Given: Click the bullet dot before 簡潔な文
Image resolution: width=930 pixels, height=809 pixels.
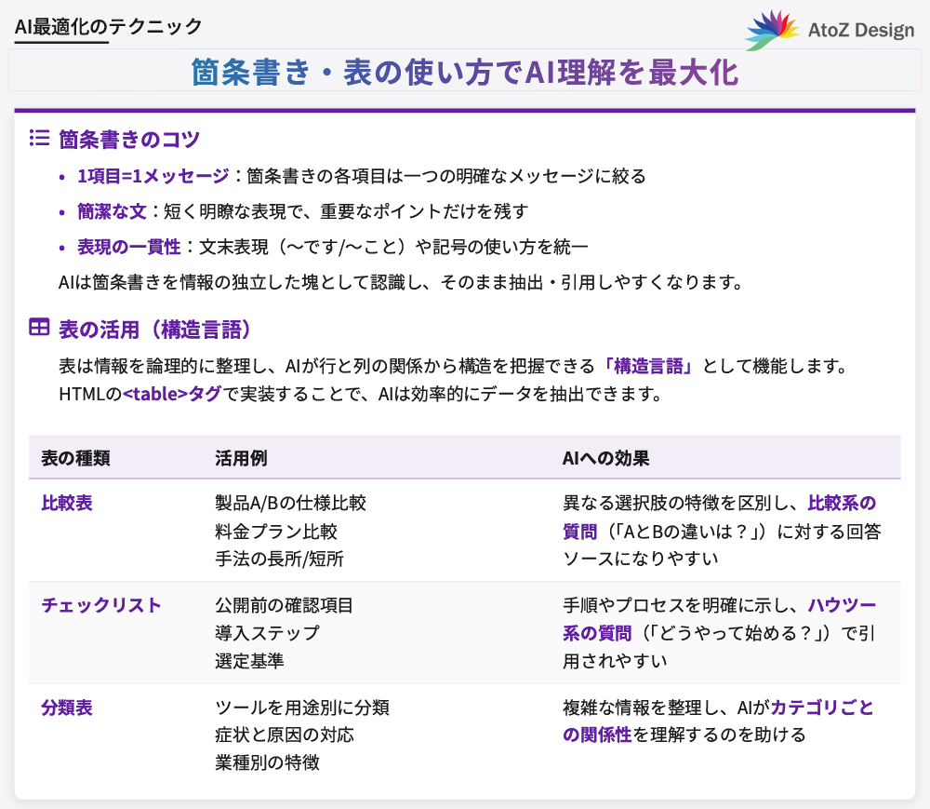Looking at the screenshot, I should tap(61, 211).
